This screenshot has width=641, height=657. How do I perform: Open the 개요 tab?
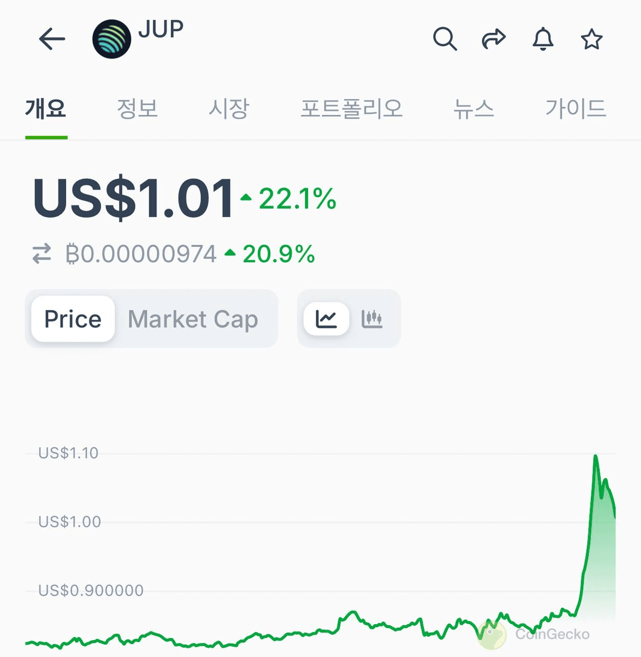pos(46,109)
